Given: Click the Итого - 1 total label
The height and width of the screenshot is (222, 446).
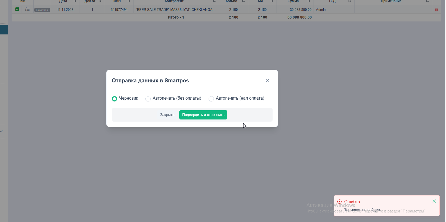Looking at the screenshot, I should pyautogui.click(x=176, y=17).
